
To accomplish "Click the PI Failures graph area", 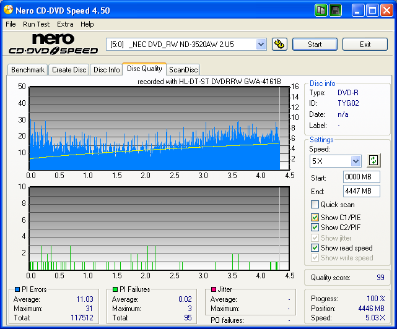I will [159, 228].
